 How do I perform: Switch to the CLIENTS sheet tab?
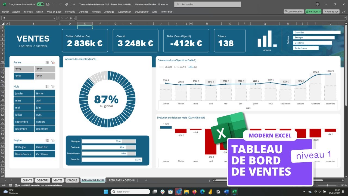point(27,180)
